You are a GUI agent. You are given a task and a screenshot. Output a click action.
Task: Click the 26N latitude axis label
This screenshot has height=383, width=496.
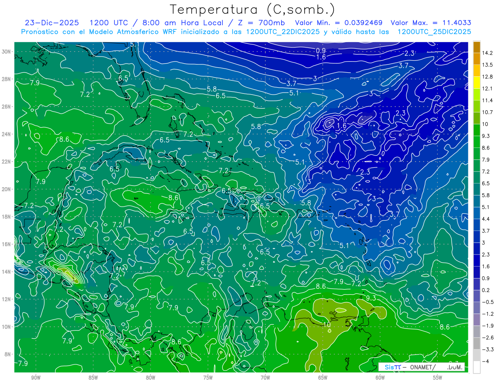[7, 107]
